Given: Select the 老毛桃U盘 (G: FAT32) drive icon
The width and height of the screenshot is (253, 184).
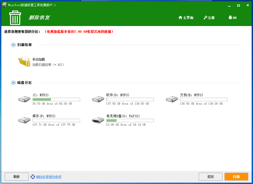Looking at the screenshot, I should click(98, 120).
